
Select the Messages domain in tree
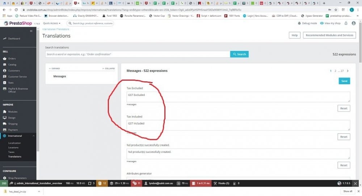pos(60,76)
